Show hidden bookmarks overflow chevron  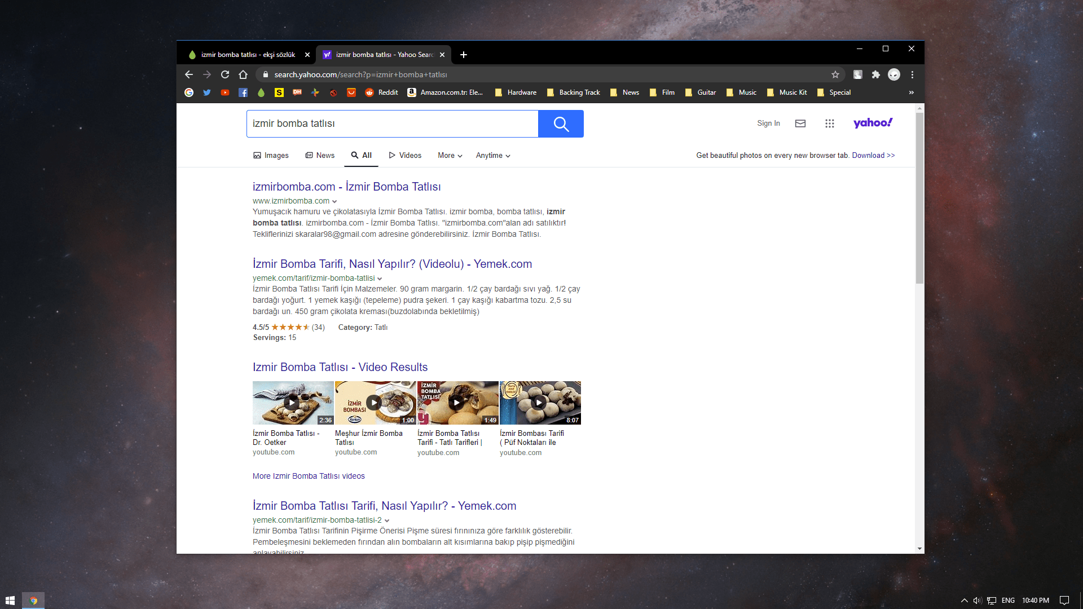(x=911, y=92)
